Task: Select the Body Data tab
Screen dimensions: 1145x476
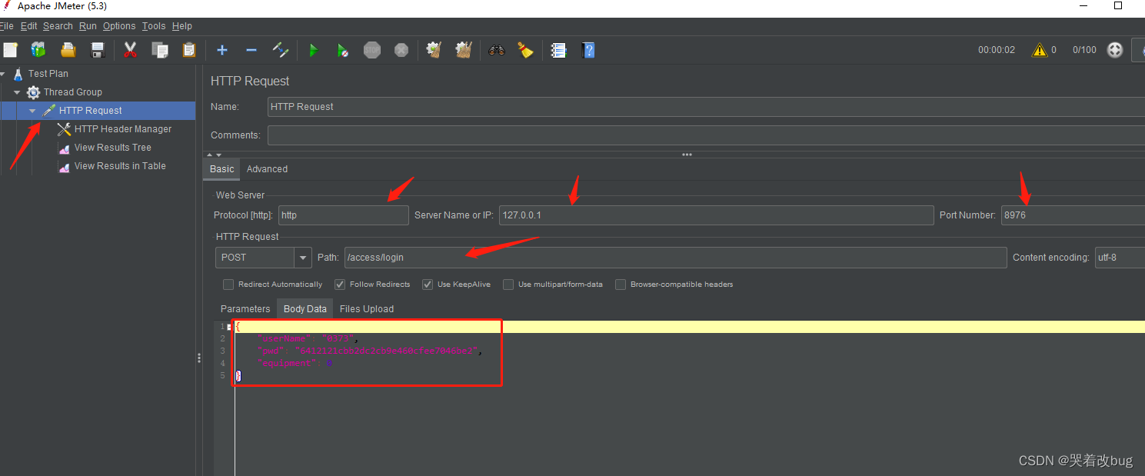Action: [x=305, y=309]
